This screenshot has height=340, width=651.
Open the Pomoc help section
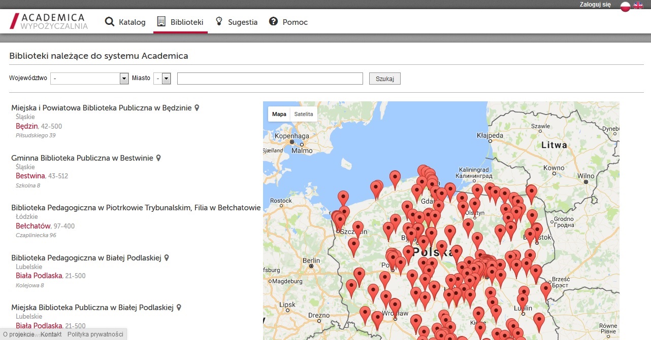click(288, 22)
